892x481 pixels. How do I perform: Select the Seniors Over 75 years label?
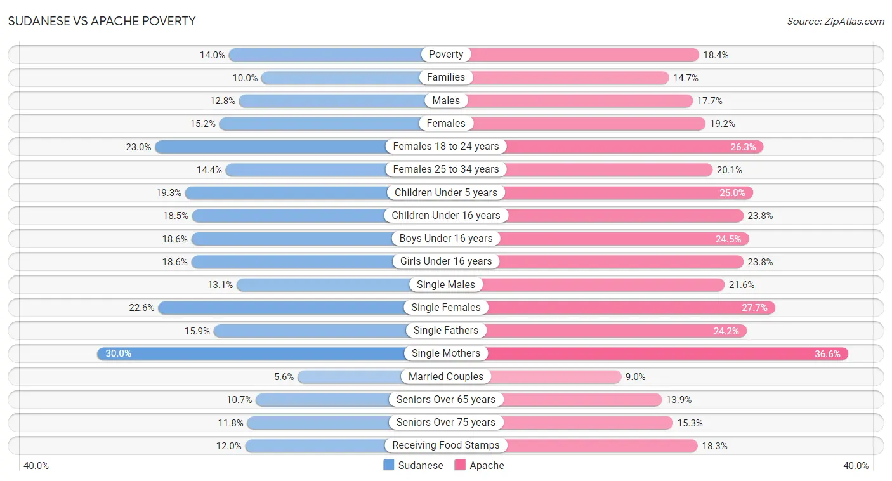pyautogui.click(x=446, y=423)
